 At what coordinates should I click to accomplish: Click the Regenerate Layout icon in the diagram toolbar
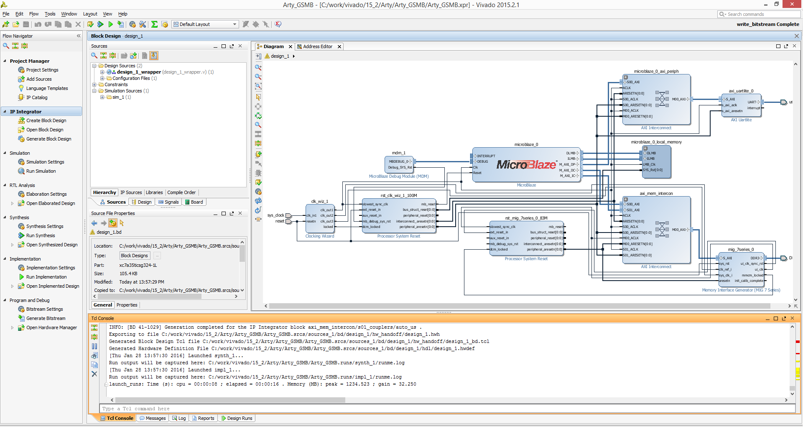coord(258,201)
